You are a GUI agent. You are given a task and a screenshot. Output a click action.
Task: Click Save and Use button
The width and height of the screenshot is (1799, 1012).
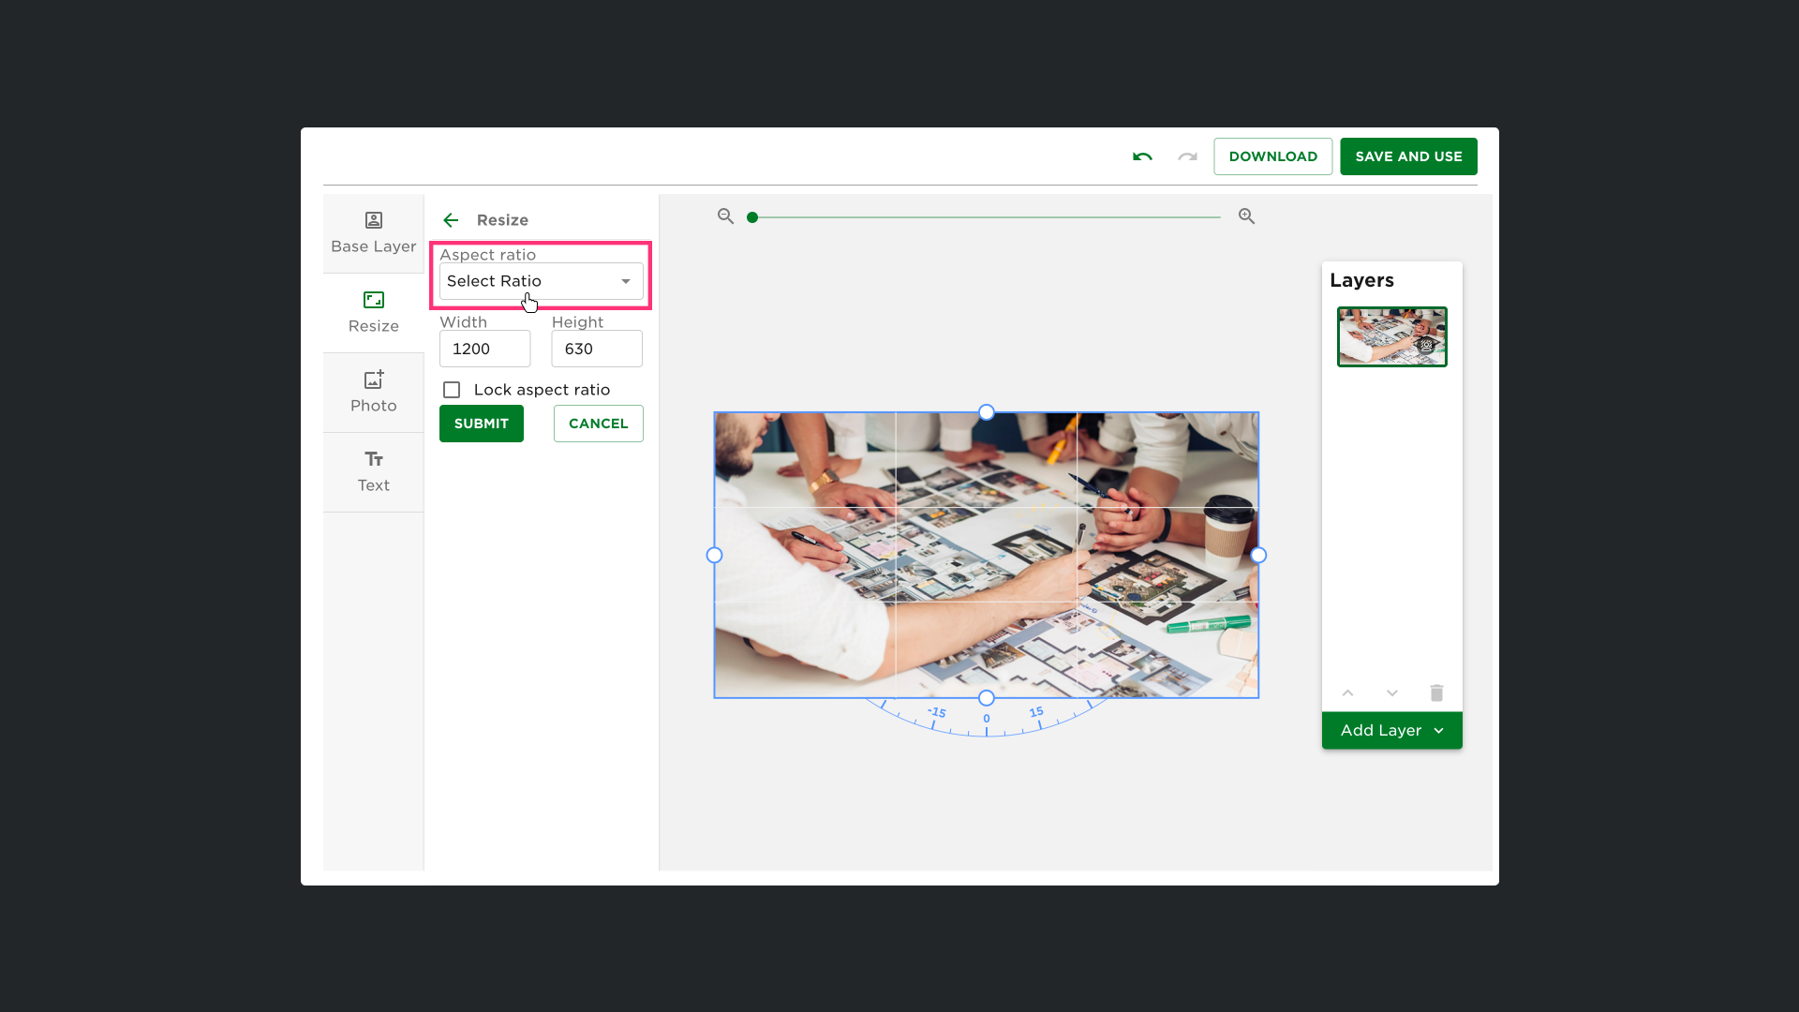point(1408,156)
